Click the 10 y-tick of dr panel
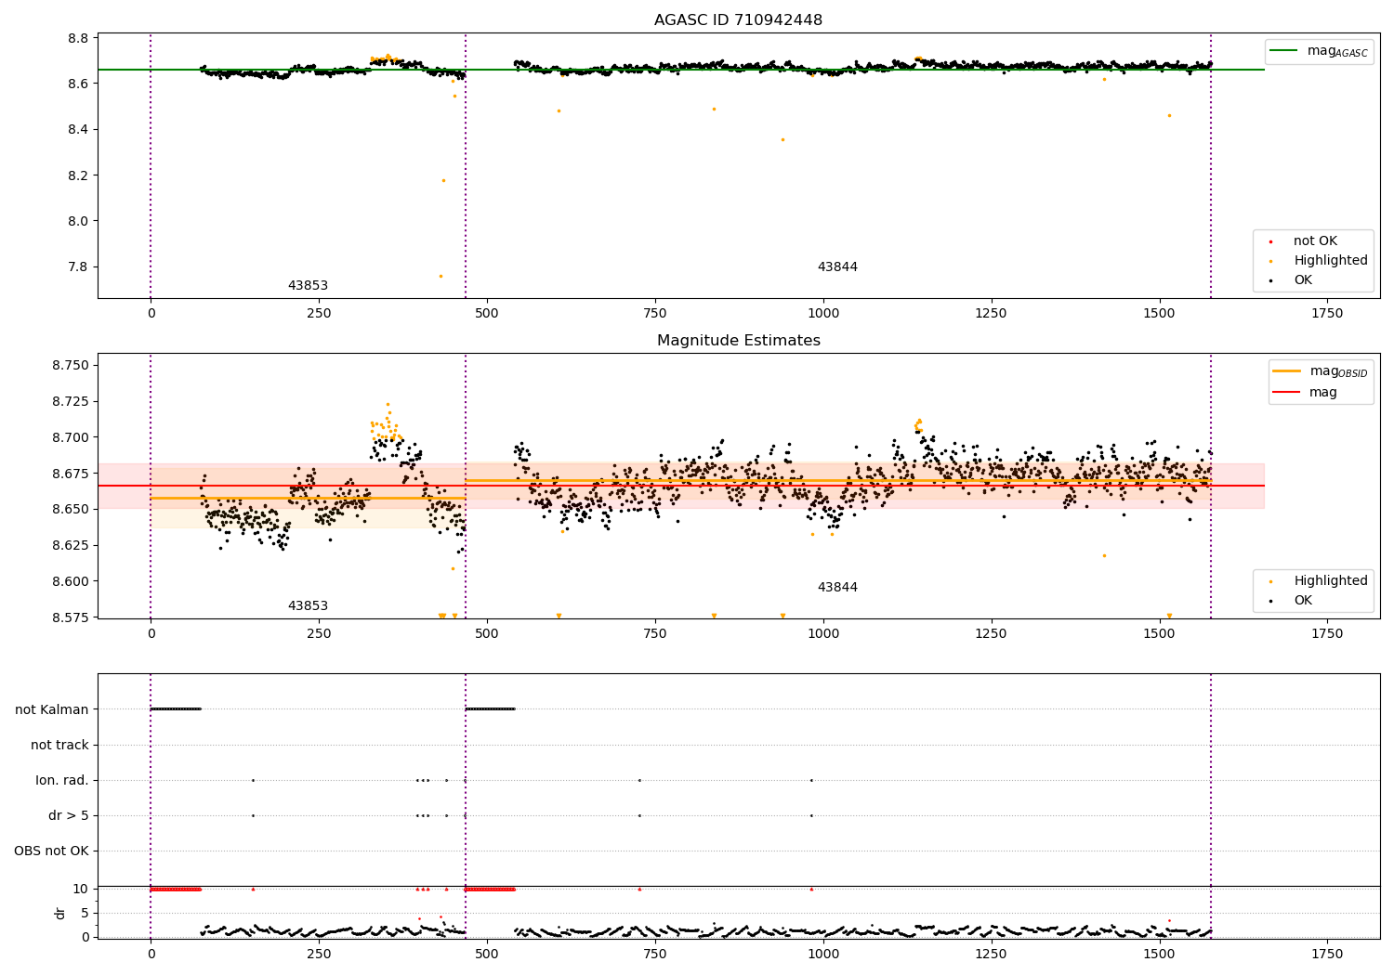This screenshot has width=1394, height=975. point(81,889)
